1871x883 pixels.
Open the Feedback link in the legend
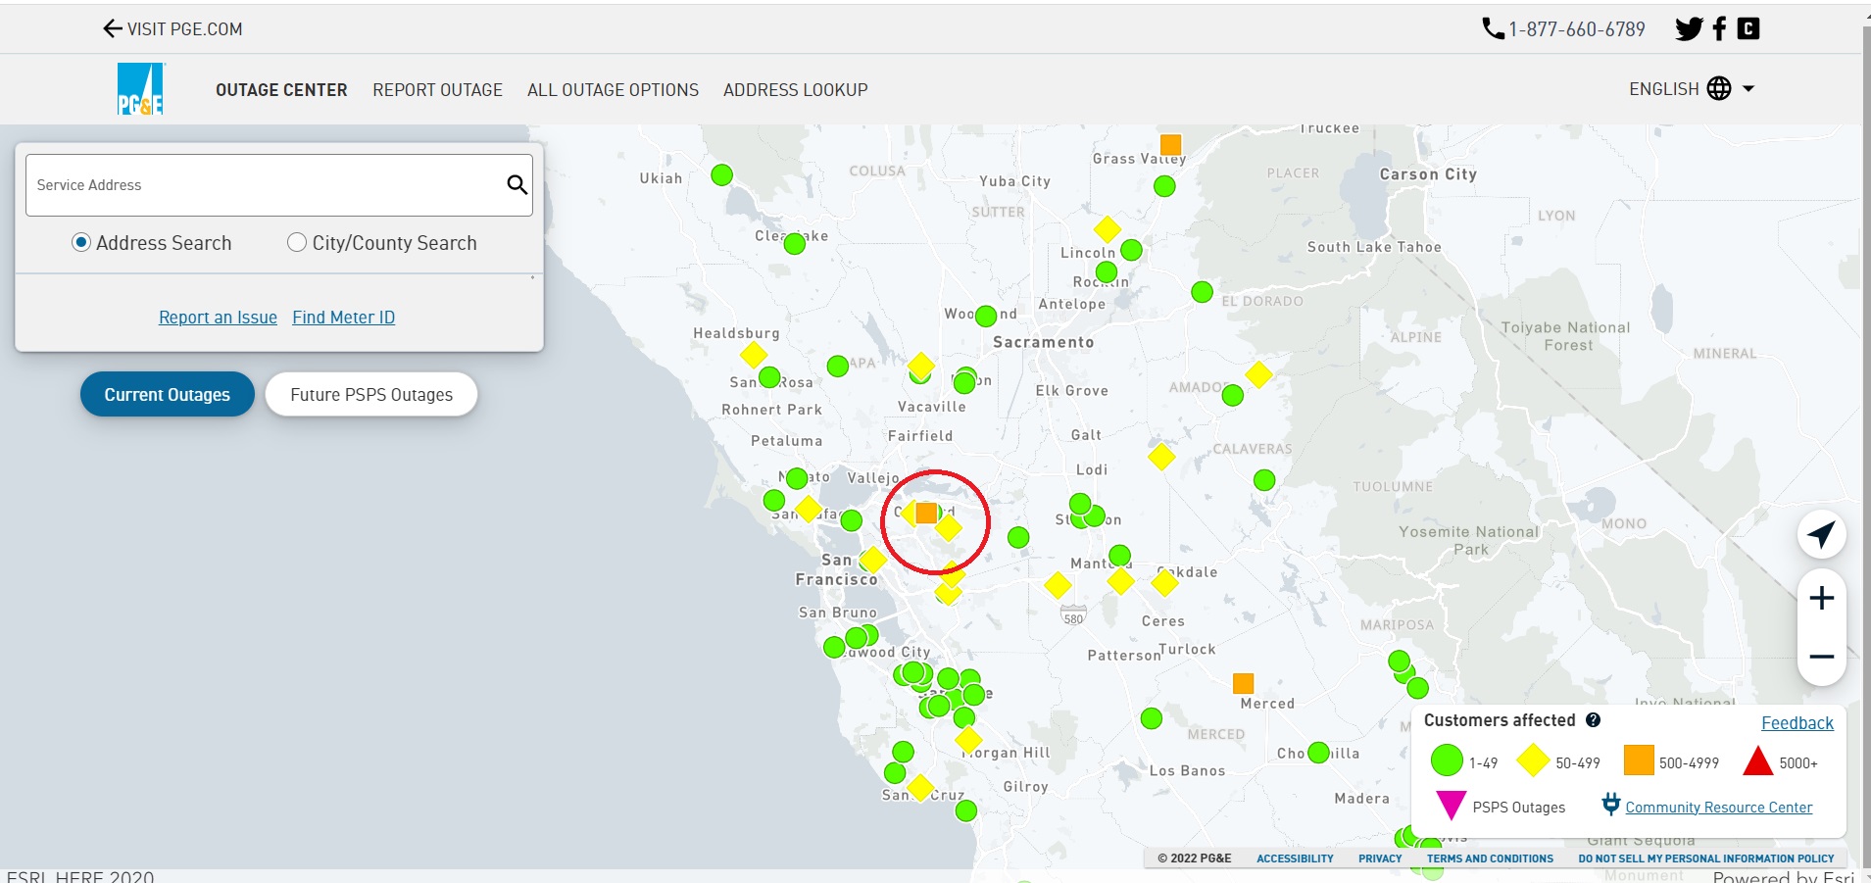(1797, 723)
